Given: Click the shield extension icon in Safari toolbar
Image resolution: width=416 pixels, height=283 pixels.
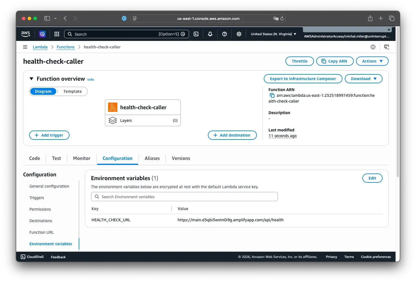Looking at the screenshot, I should [124, 18].
